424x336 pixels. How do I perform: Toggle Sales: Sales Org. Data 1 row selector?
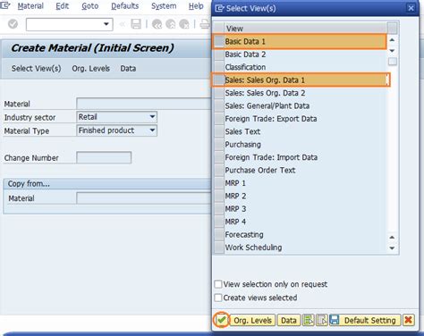coord(219,80)
